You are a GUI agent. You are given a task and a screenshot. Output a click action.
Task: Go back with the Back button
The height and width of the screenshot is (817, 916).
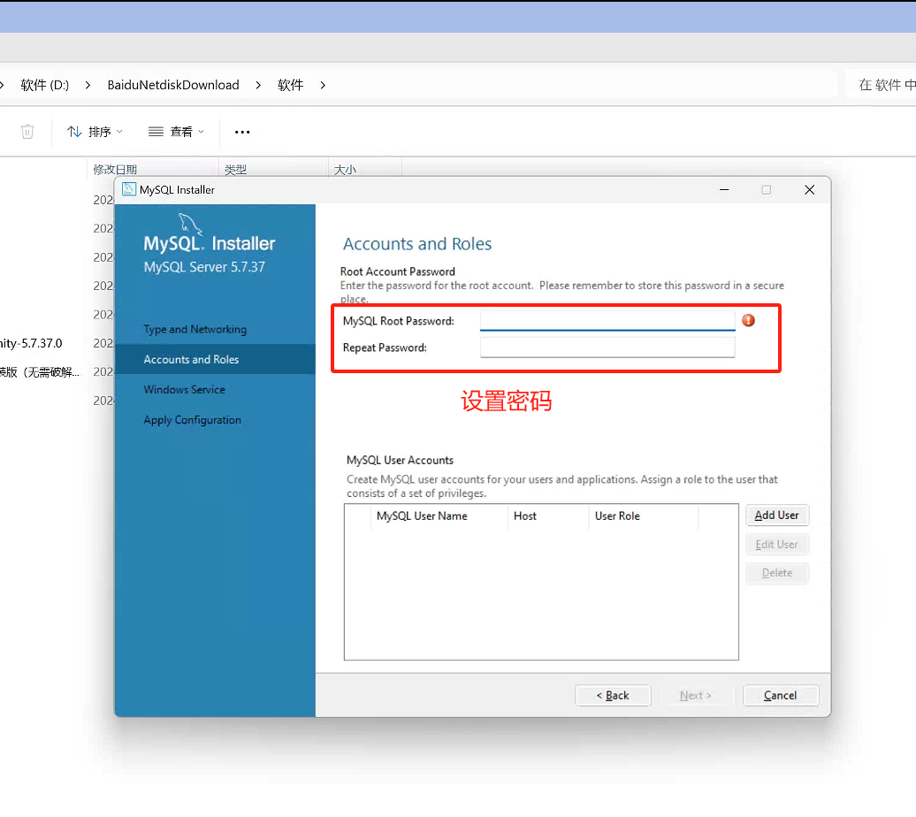coord(613,696)
